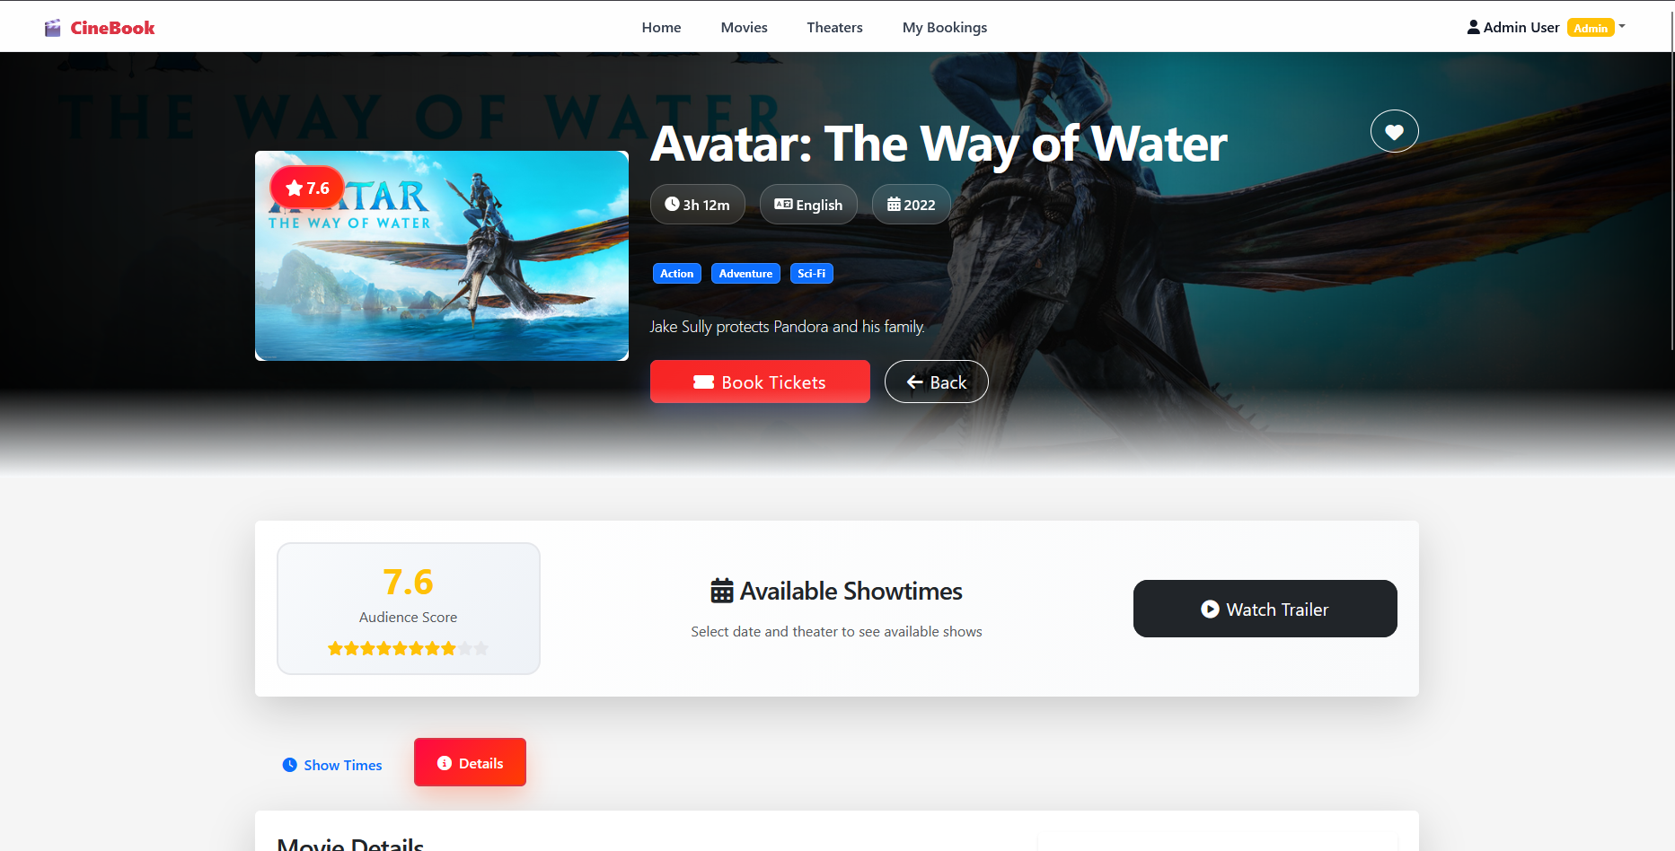
Task: Click the audience score star rating
Action: (408, 648)
